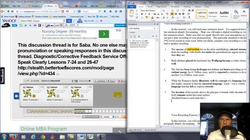Open the Change Case Aa dropdown
The width and height of the screenshot is (250, 140).
(158, 17)
